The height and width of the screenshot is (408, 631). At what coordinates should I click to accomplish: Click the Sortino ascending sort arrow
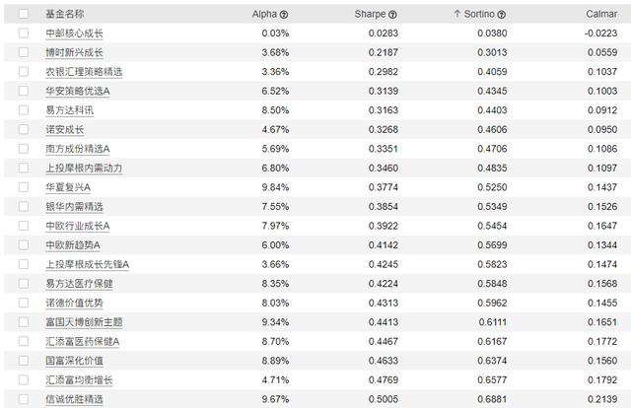pyautogui.click(x=456, y=14)
